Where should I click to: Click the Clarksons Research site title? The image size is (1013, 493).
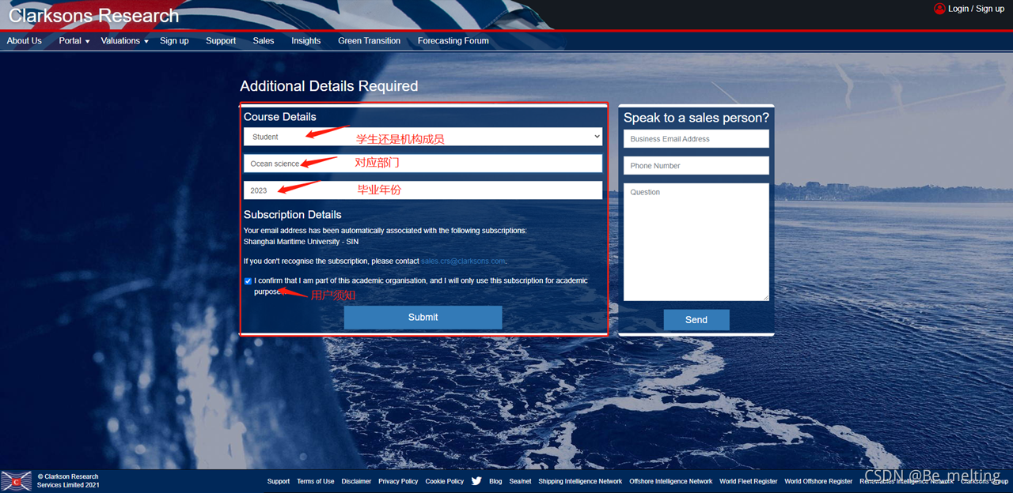[93, 15]
